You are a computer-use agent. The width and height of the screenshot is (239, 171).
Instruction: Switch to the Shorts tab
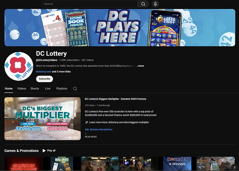pyautogui.click(x=35, y=89)
